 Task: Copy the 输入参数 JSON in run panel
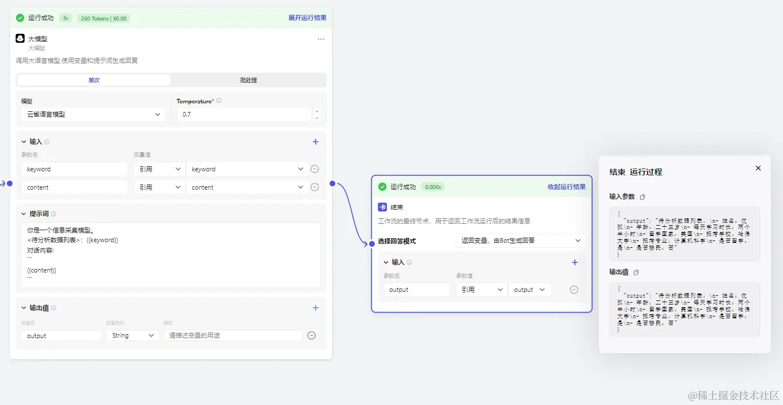point(642,197)
